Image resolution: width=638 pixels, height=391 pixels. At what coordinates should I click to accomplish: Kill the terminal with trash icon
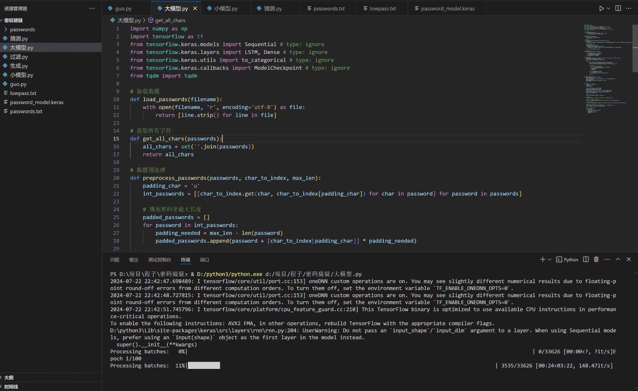[596, 260]
